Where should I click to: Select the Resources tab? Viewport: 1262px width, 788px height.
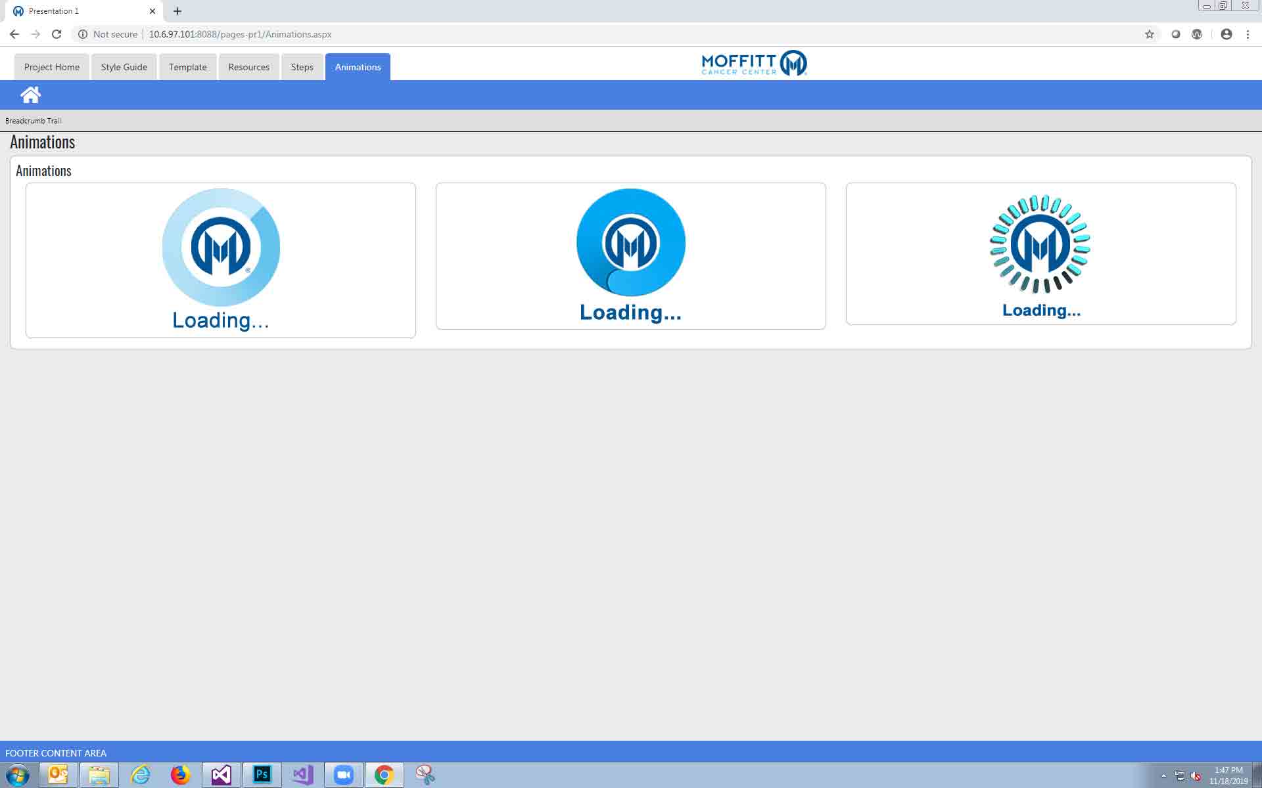(248, 67)
